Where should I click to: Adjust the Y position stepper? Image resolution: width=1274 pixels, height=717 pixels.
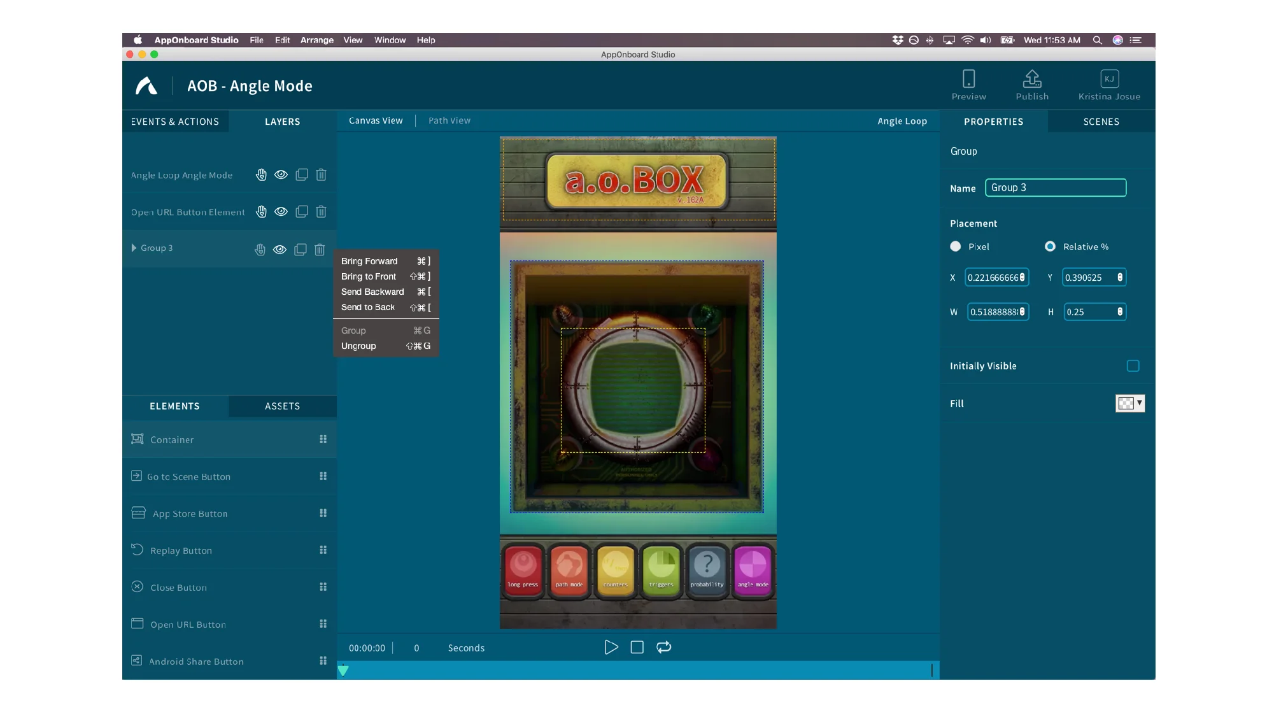[x=1120, y=278]
